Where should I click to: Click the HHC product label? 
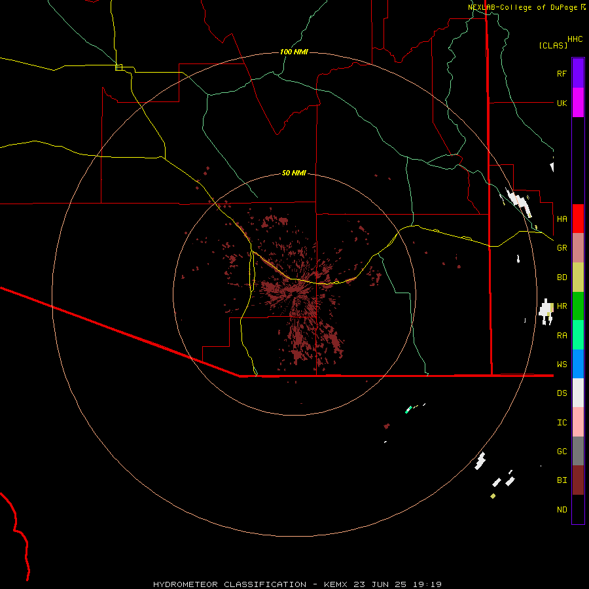coord(575,39)
